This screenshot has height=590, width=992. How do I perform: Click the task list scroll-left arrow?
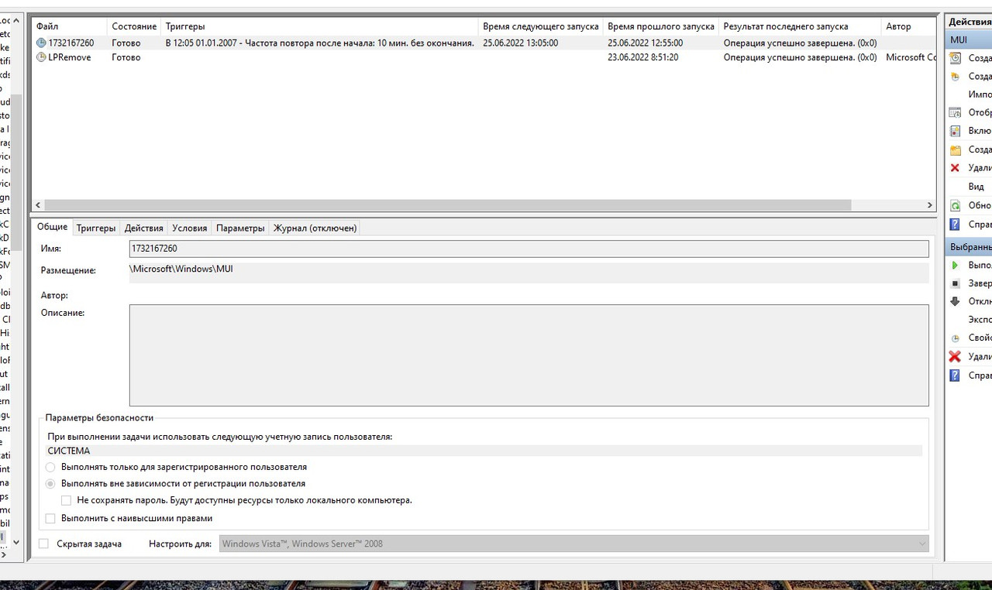point(37,205)
